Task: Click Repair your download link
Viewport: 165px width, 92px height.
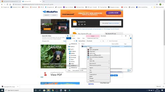Action: point(114,23)
